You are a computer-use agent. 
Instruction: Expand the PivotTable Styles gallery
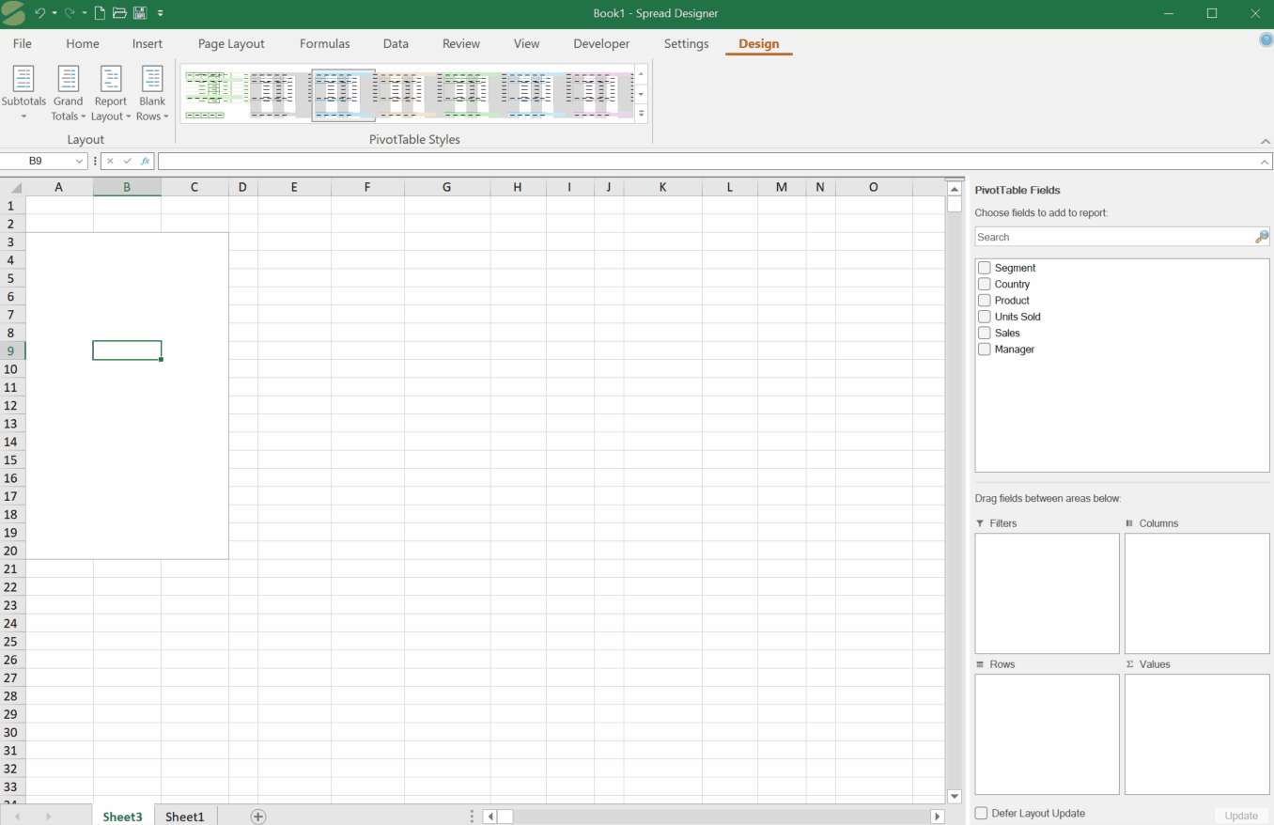pyautogui.click(x=642, y=114)
